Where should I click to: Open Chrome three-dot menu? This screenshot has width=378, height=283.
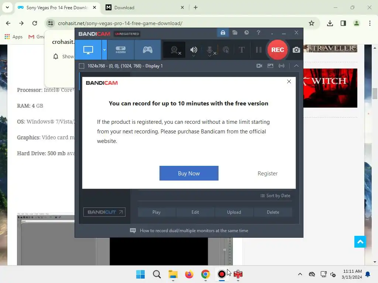[x=370, y=23]
